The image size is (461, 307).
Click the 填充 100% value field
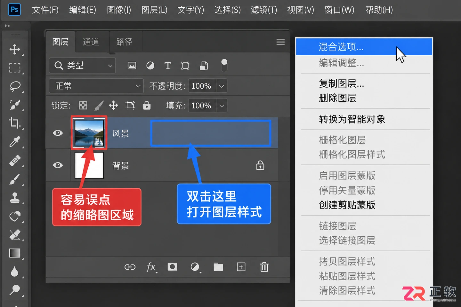point(202,106)
